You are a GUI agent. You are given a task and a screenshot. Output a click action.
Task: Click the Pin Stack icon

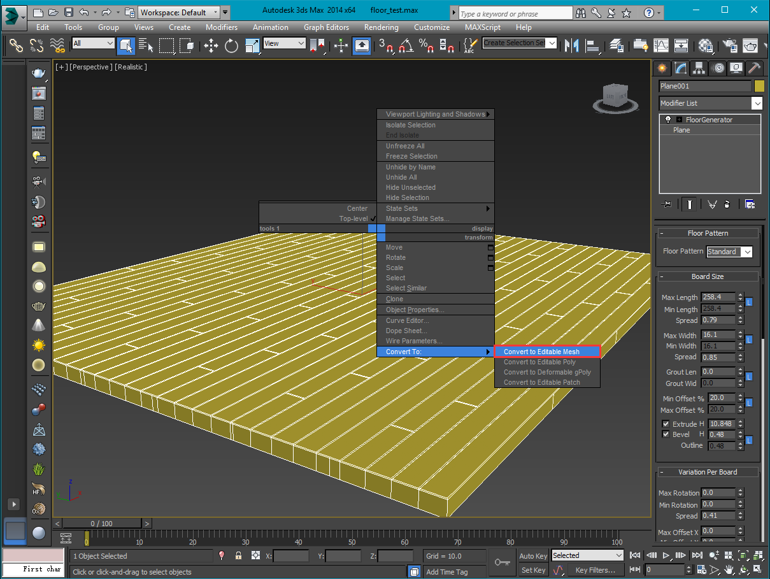[x=667, y=204]
